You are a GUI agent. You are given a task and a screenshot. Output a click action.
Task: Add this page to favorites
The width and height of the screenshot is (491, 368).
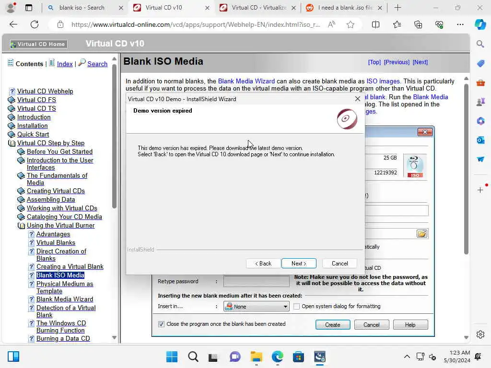coord(351,24)
